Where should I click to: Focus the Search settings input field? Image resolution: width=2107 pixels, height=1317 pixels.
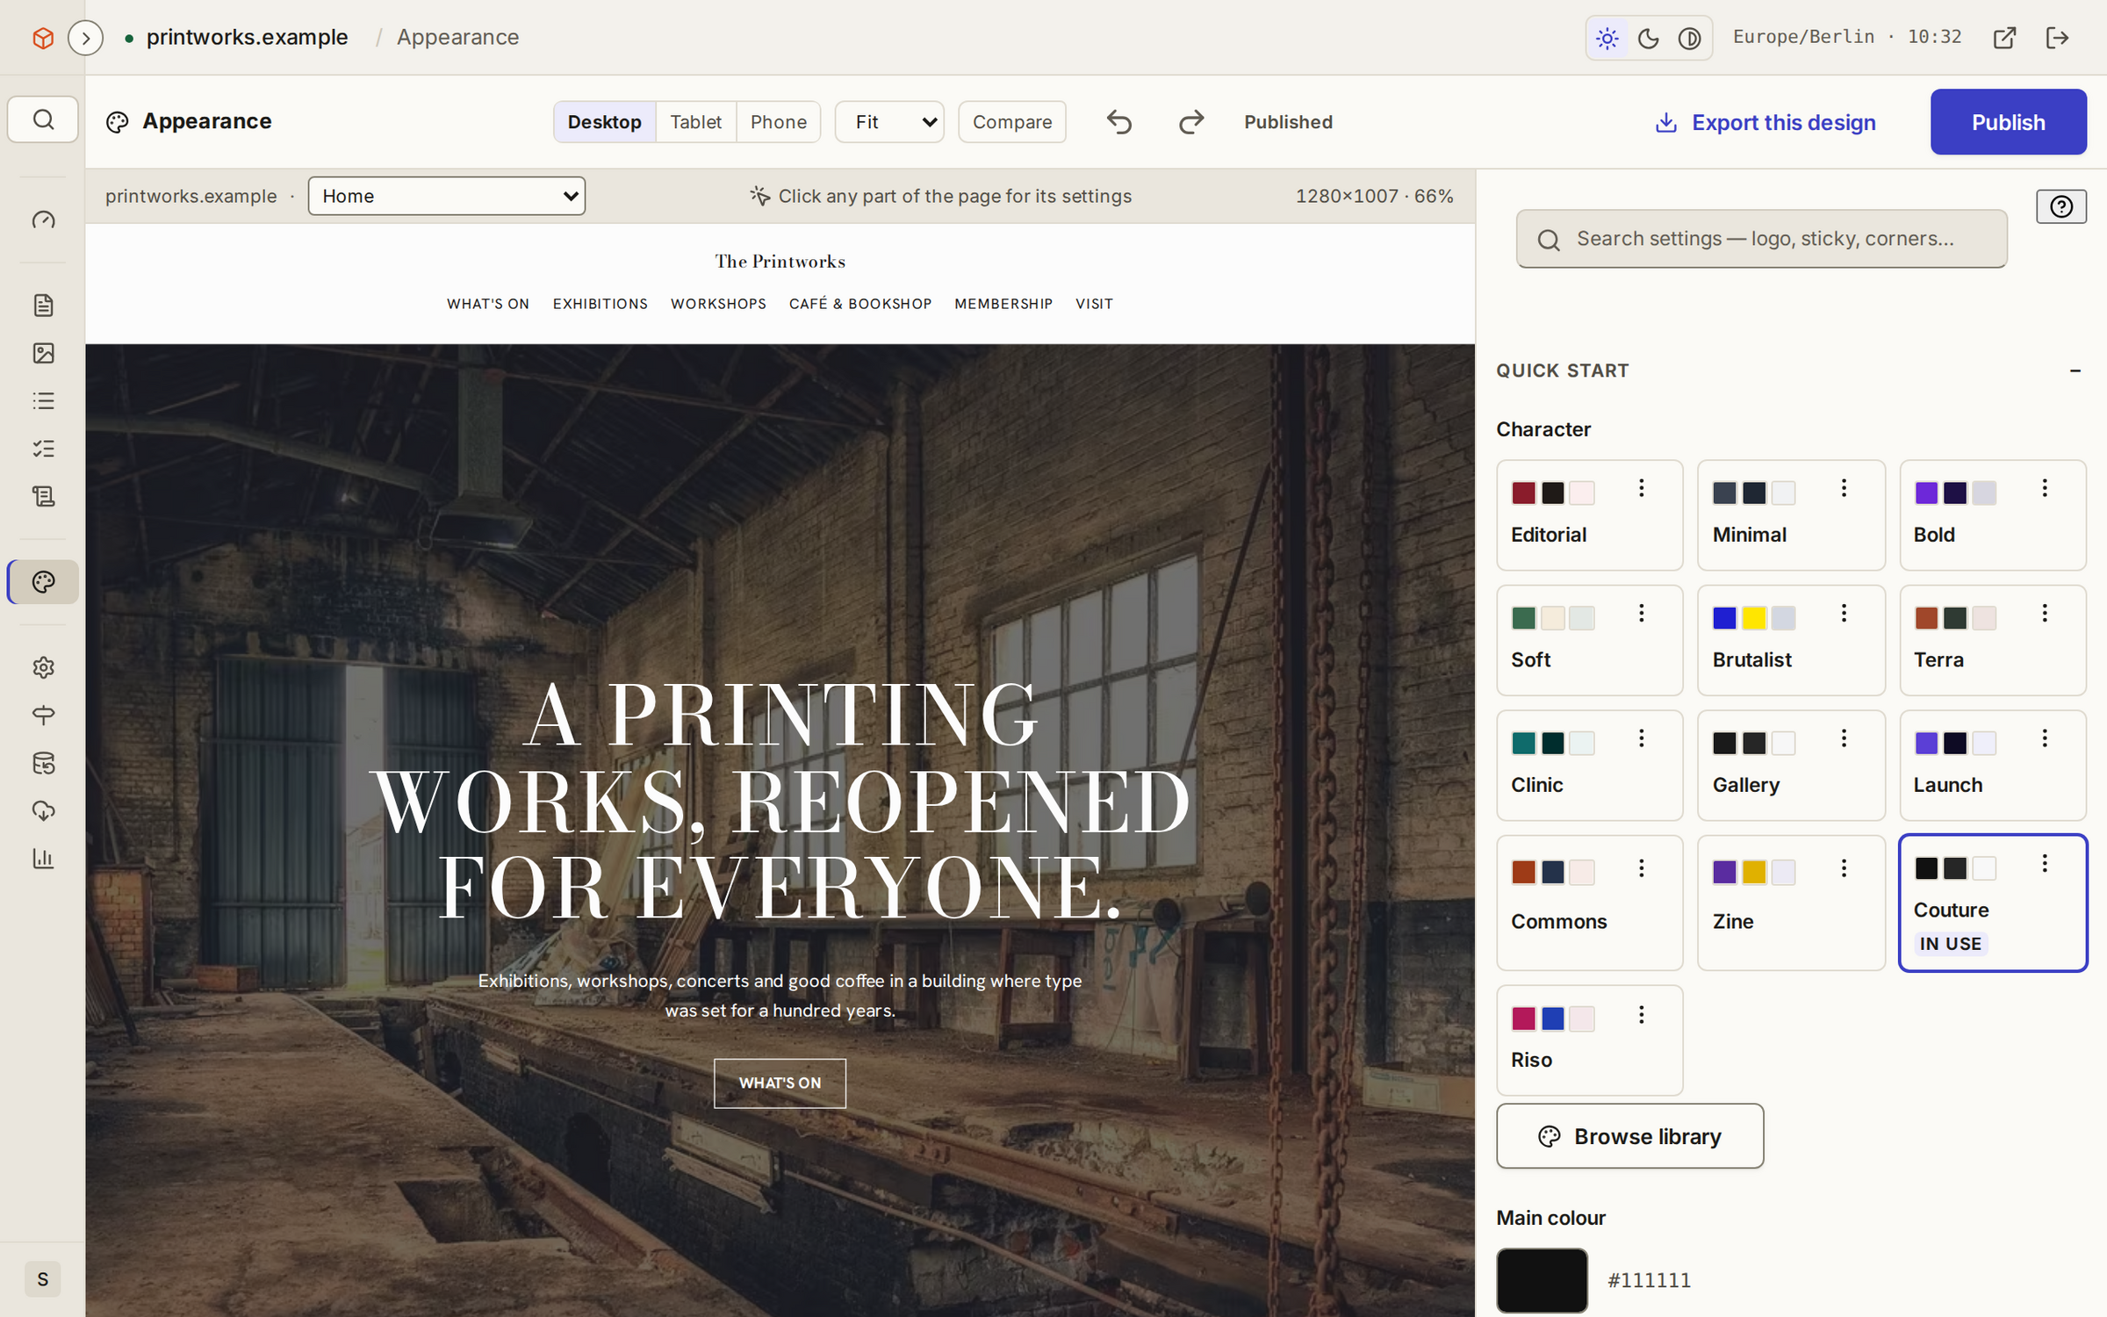tap(1761, 239)
